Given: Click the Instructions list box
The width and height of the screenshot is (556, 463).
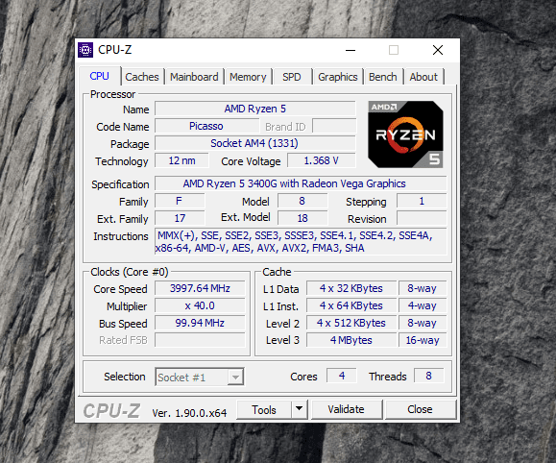Looking at the screenshot, I should pos(301,242).
